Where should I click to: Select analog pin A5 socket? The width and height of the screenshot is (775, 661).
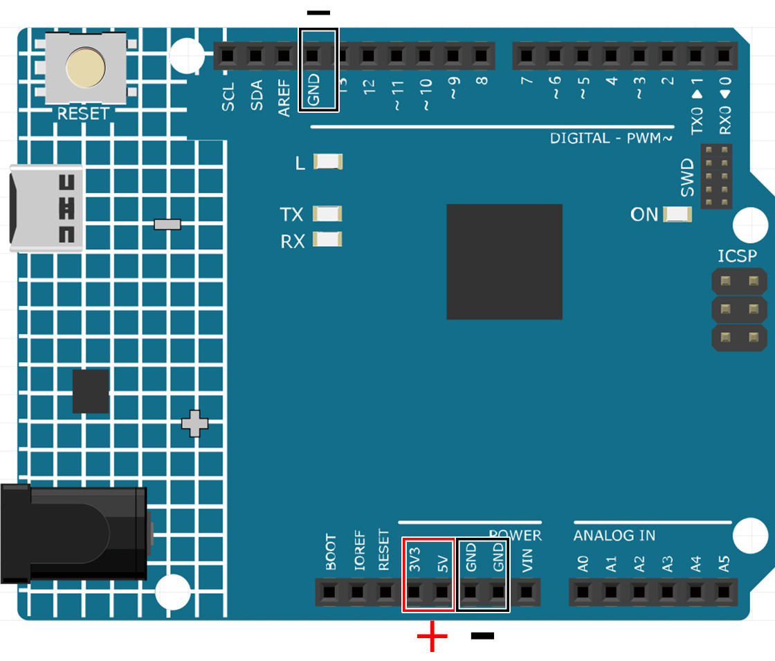[724, 592]
